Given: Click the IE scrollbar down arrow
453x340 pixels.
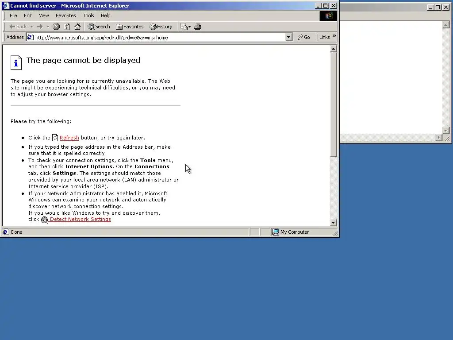Looking at the screenshot, I should pyautogui.click(x=333, y=223).
